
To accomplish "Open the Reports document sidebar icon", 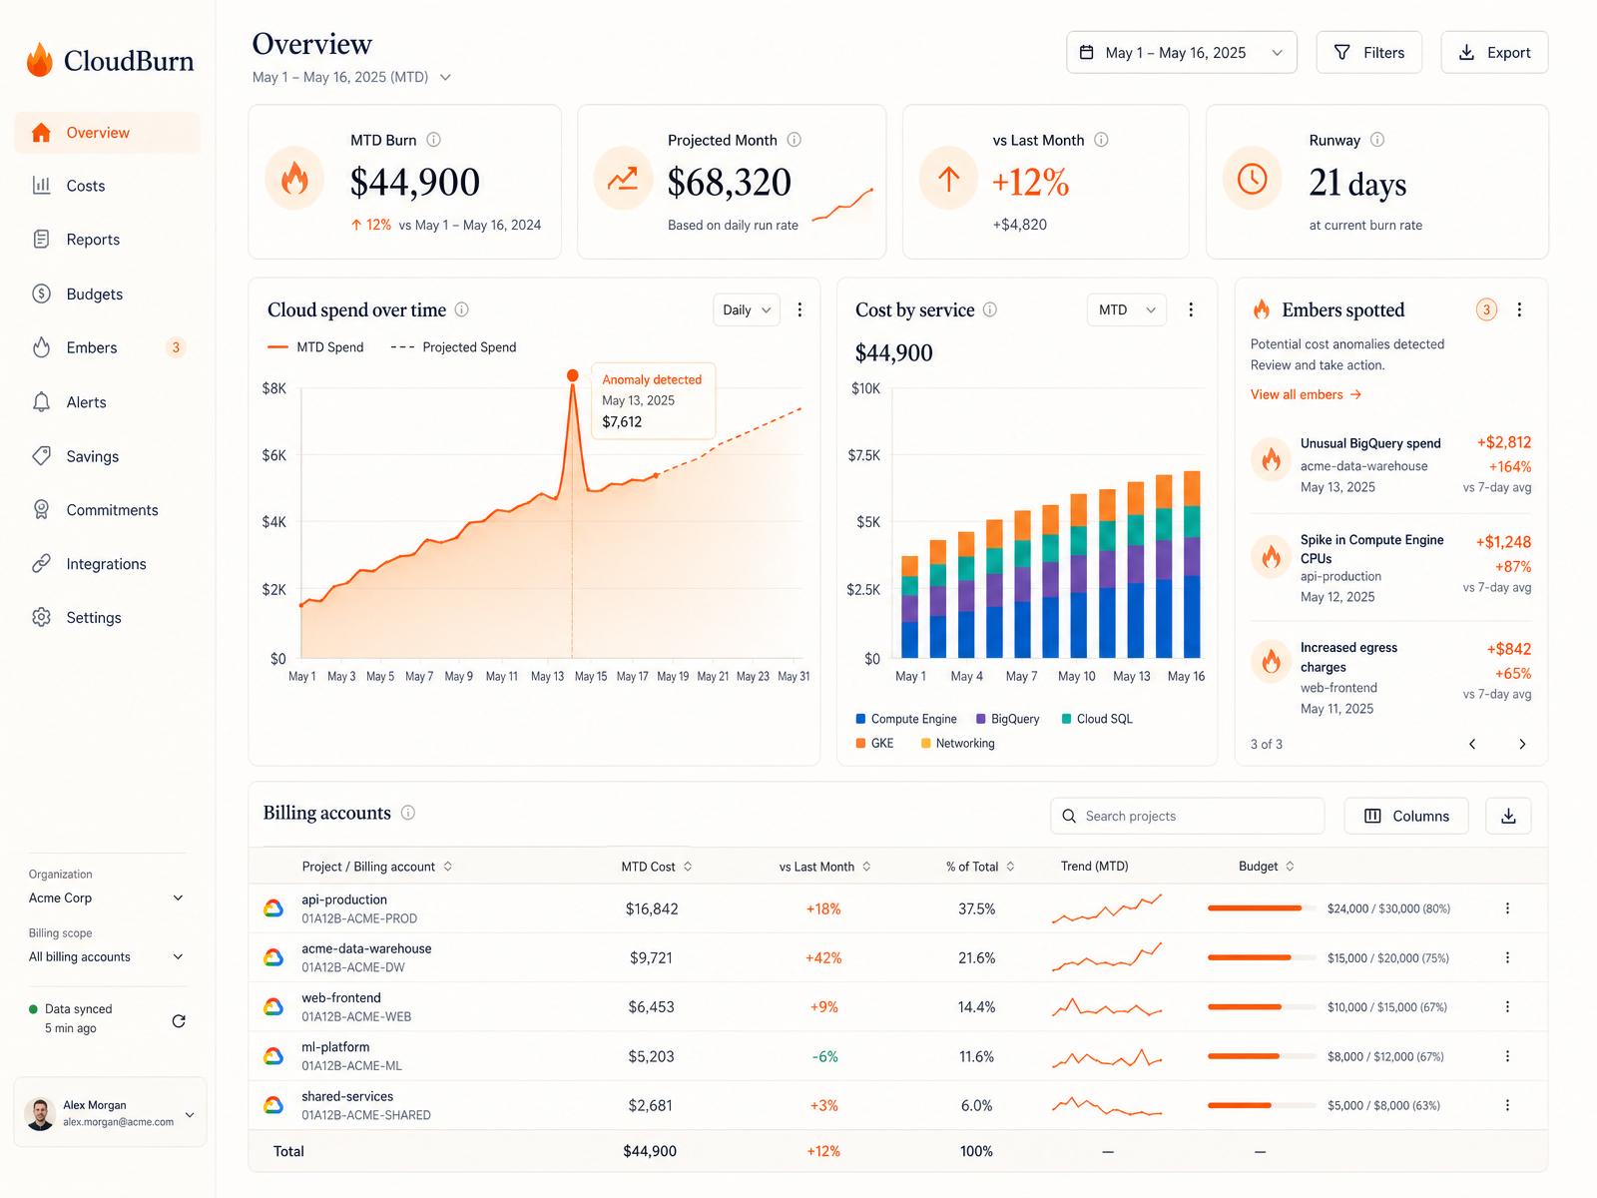I will (x=41, y=239).
